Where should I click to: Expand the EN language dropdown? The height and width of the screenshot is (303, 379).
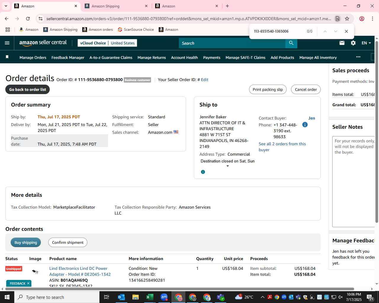(366, 43)
